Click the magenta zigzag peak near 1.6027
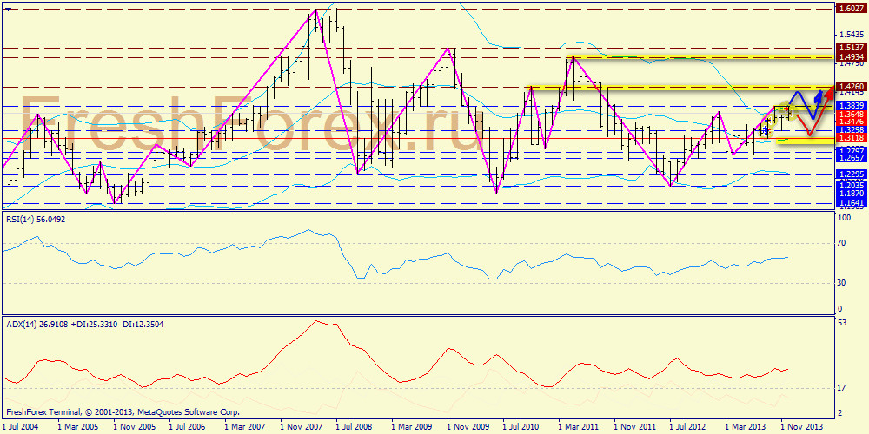 coord(315,10)
